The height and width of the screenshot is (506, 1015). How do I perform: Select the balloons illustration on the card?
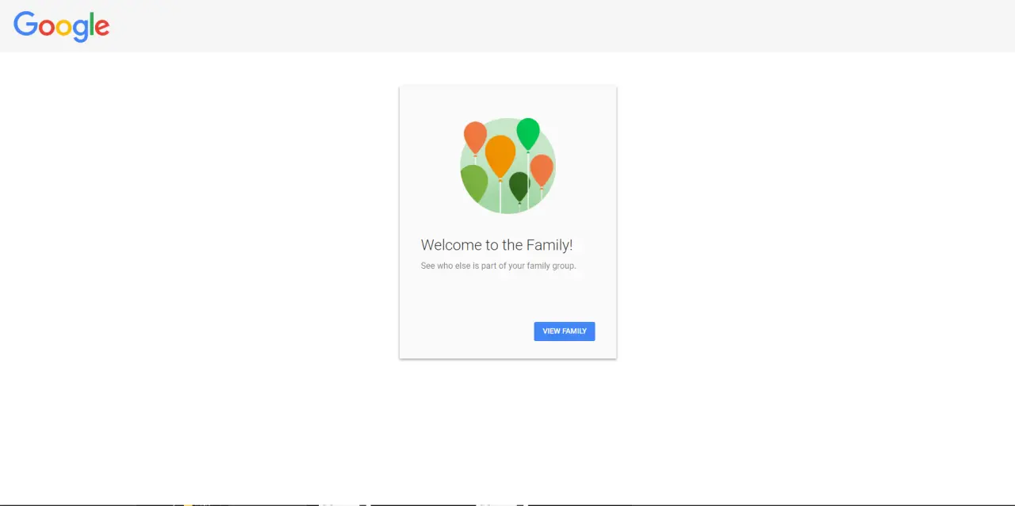coord(507,166)
